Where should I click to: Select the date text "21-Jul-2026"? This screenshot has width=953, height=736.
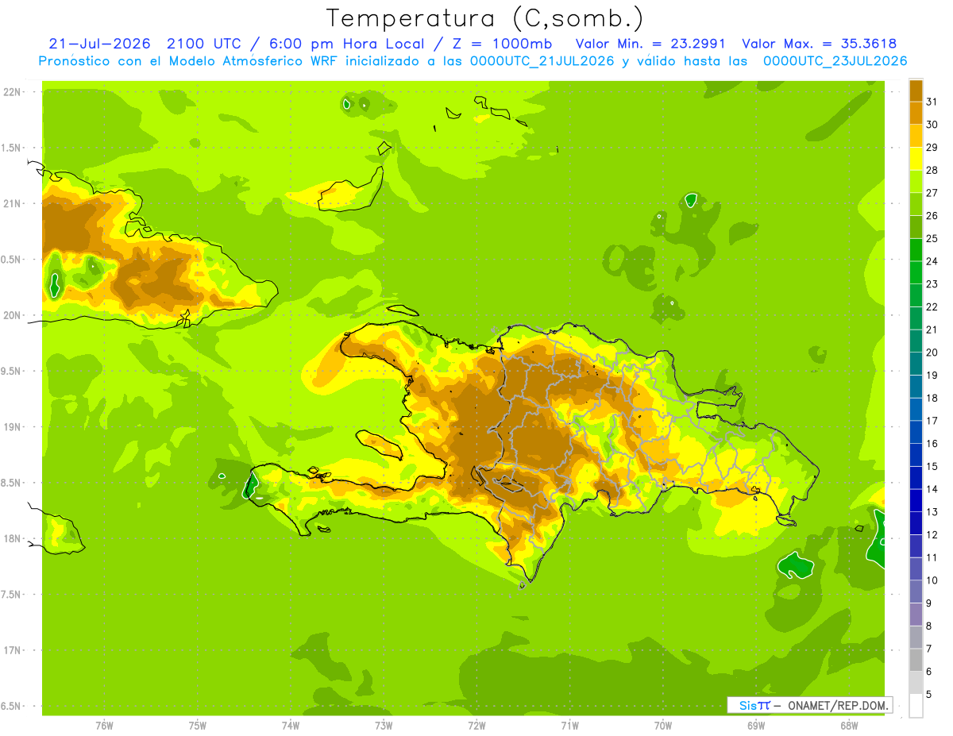coord(99,43)
